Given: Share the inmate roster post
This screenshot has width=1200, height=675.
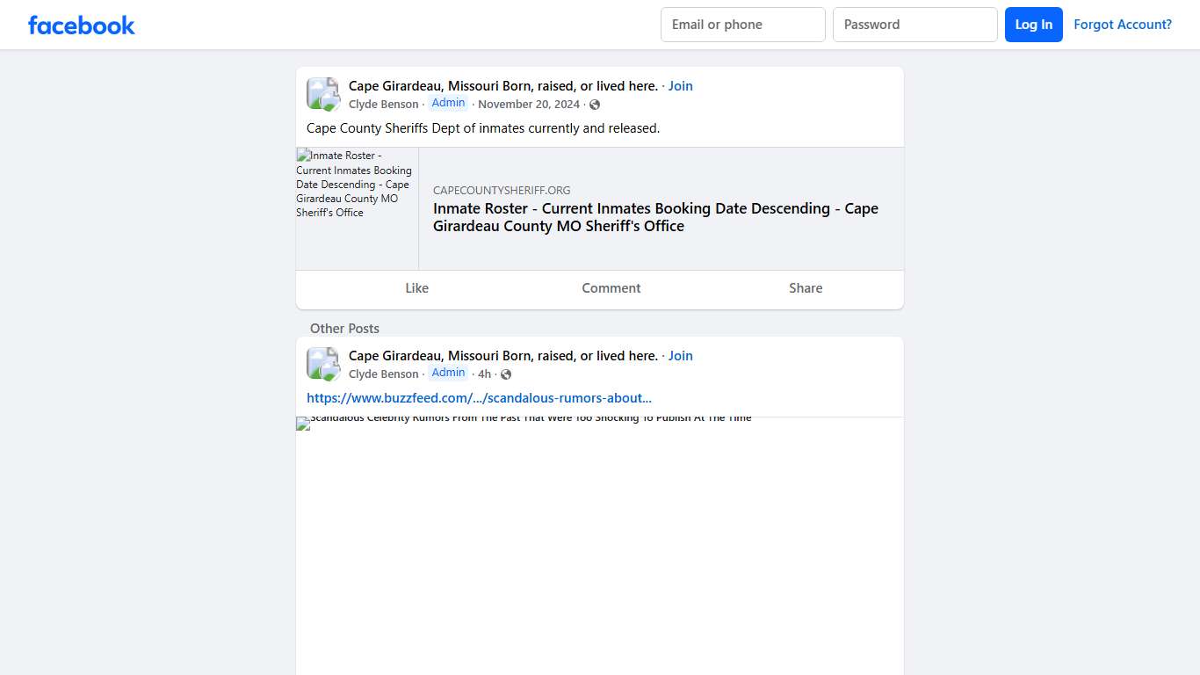Looking at the screenshot, I should [806, 288].
